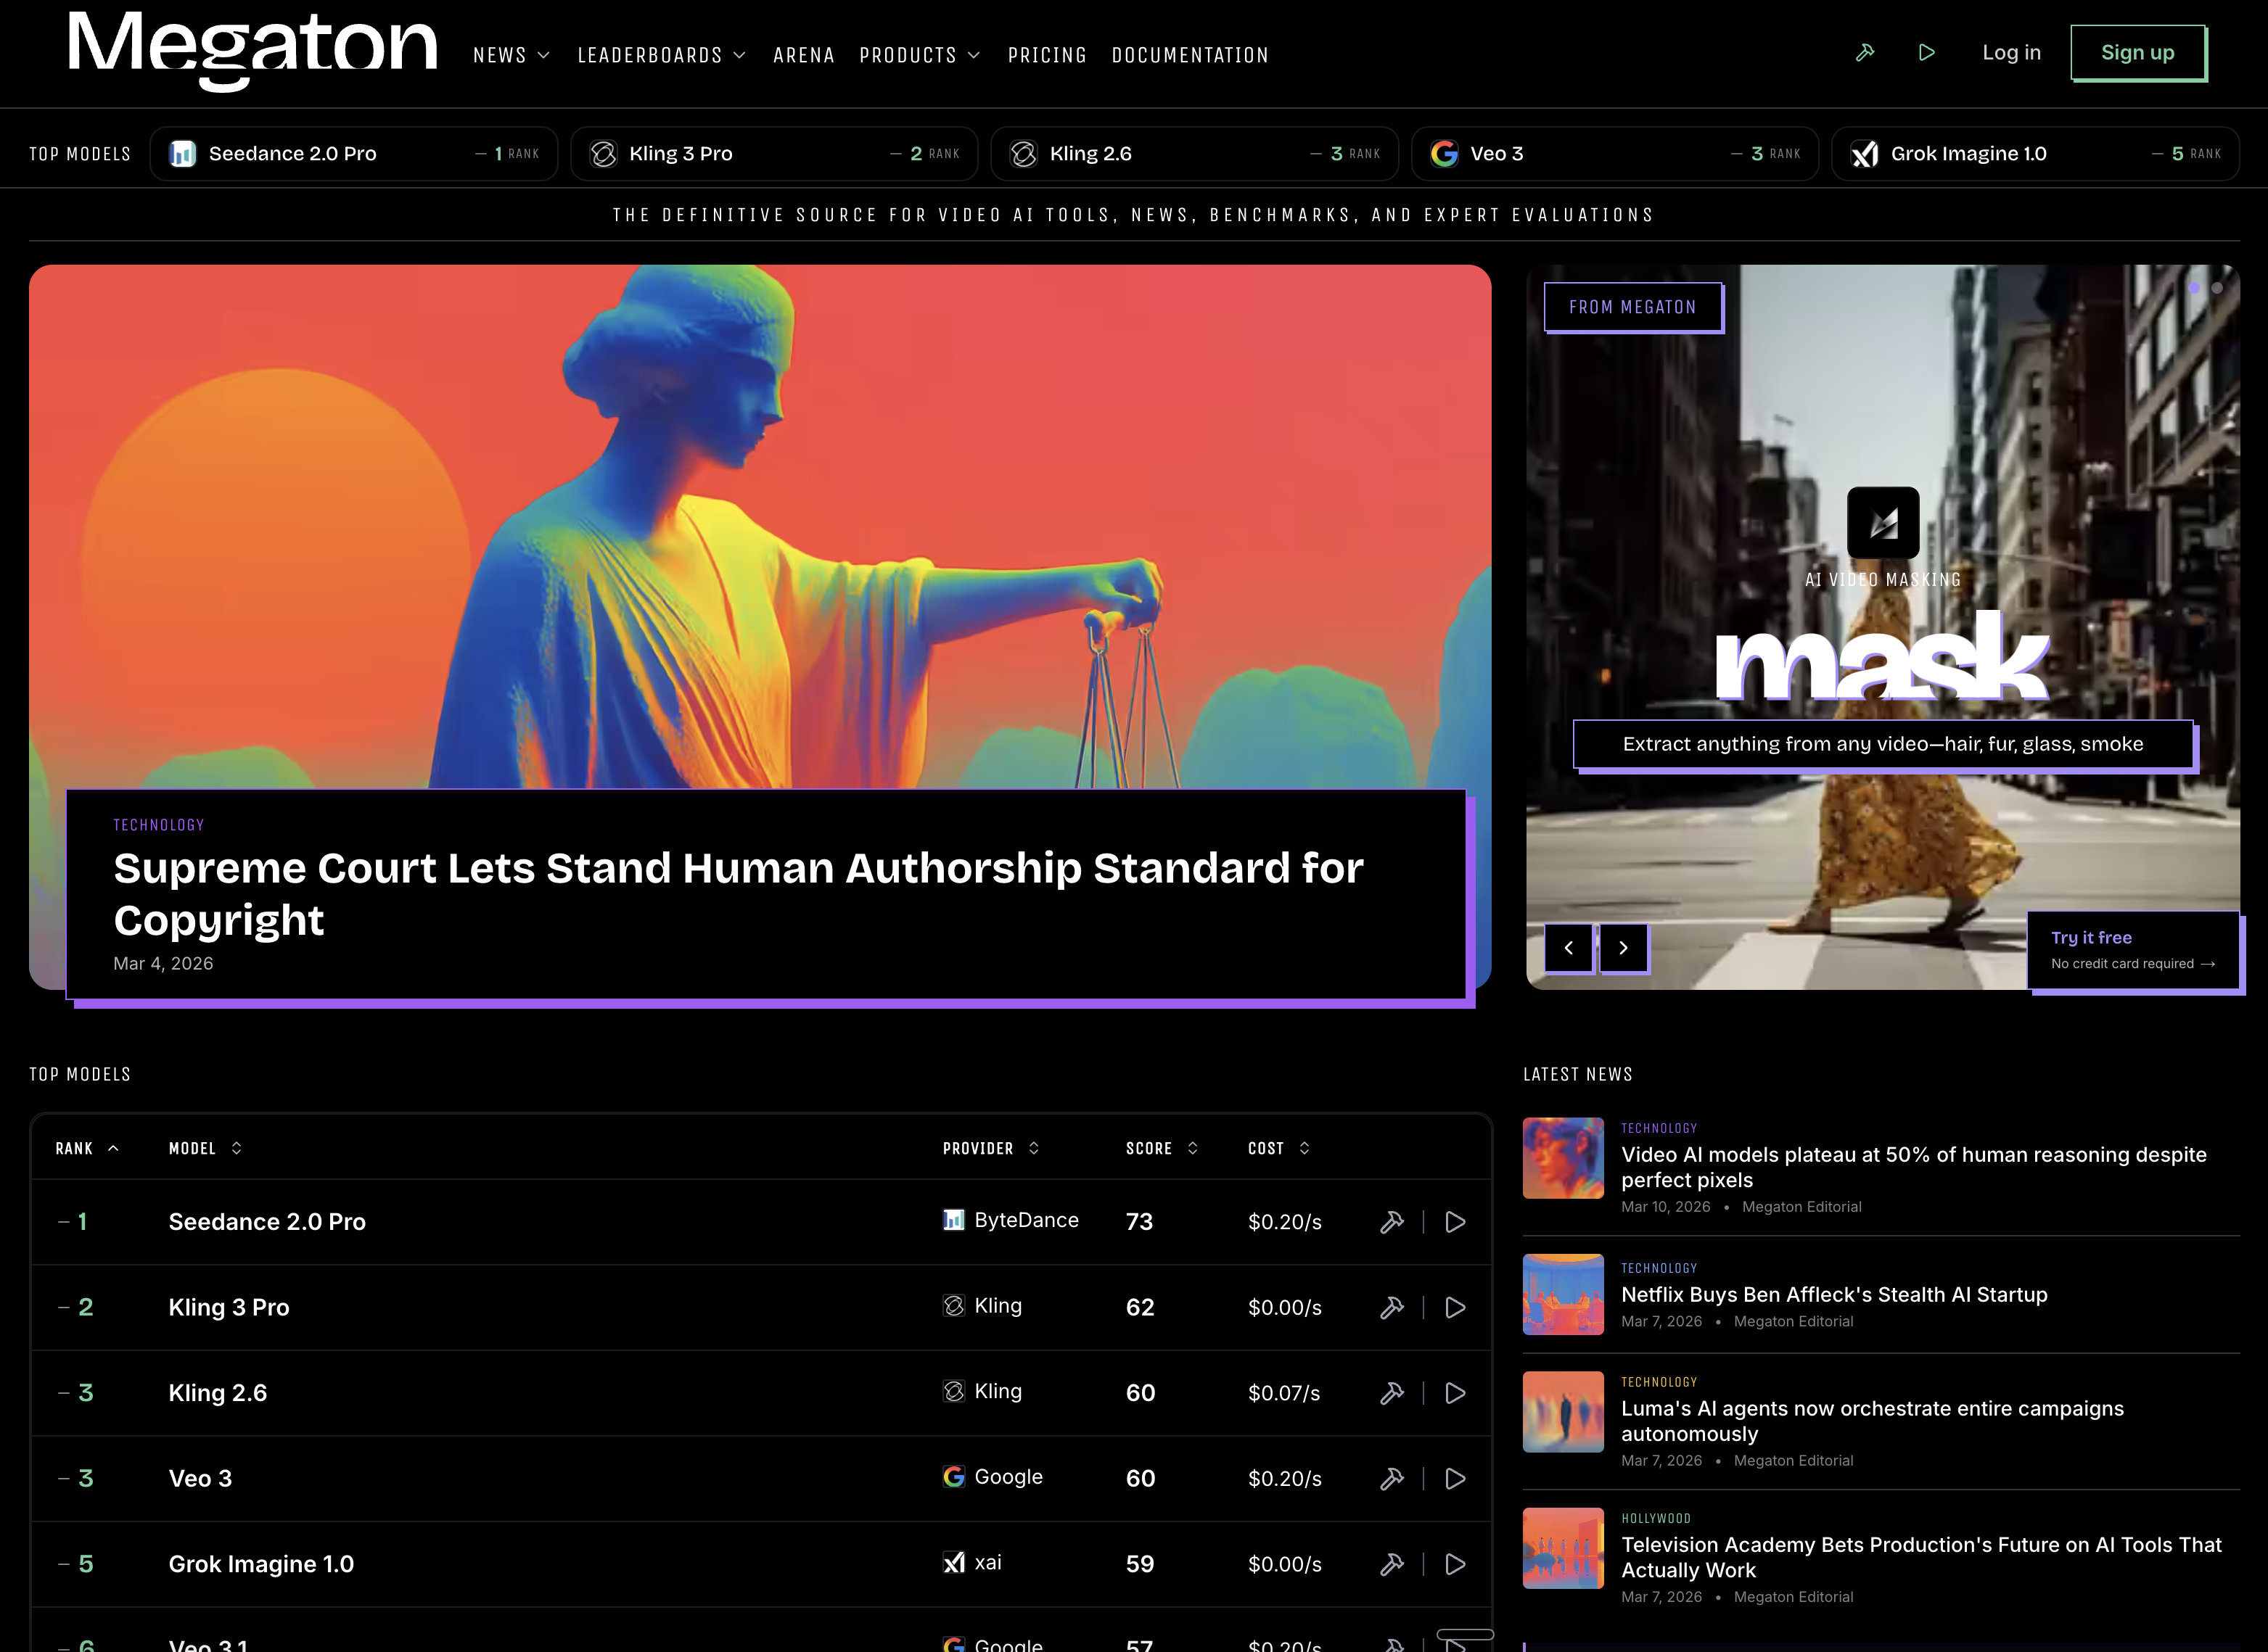Open the DOCUMENTATION page
Image resolution: width=2268 pixels, height=1652 pixels.
(1190, 55)
